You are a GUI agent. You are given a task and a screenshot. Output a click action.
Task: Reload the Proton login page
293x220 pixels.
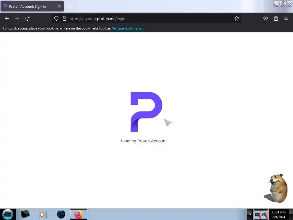pos(27,19)
